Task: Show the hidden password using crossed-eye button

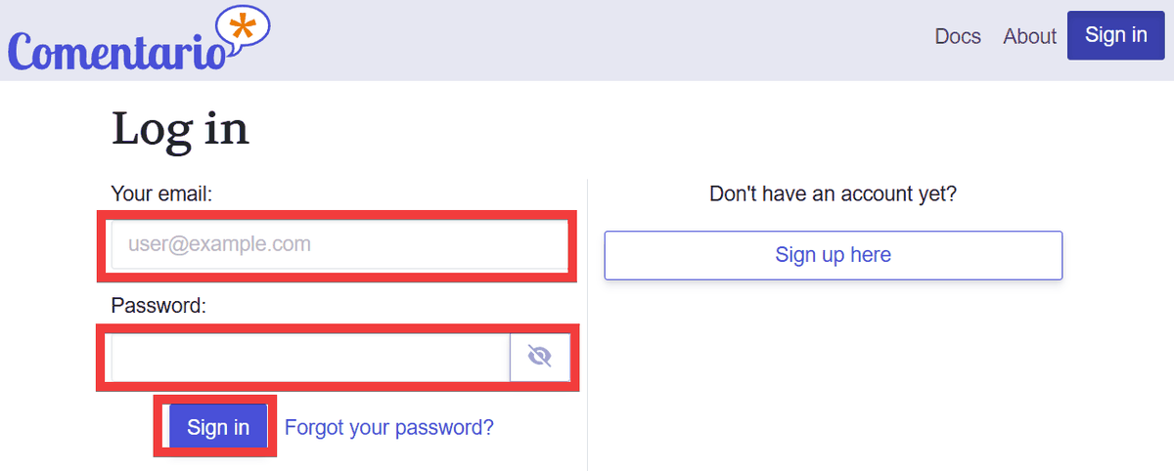Action: click(x=540, y=358)
